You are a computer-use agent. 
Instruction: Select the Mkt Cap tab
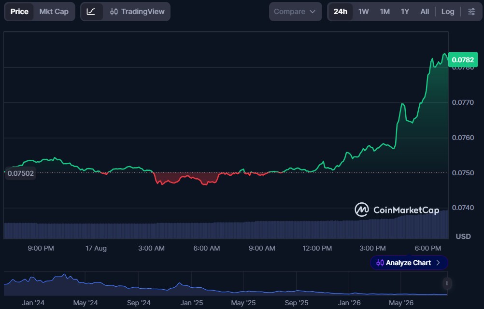54,12
